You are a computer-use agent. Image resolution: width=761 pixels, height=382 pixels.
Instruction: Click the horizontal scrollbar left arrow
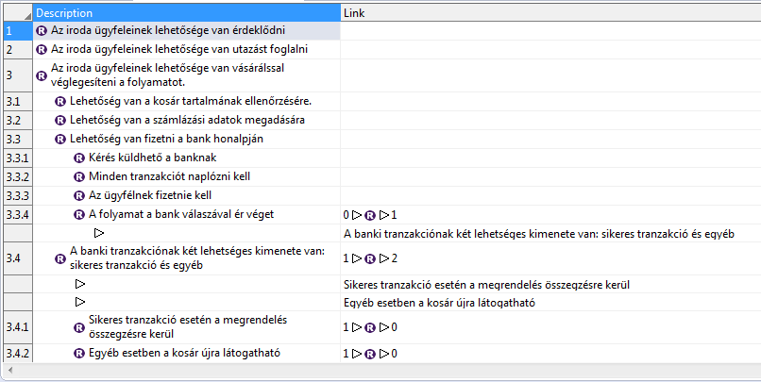point(9,371)
